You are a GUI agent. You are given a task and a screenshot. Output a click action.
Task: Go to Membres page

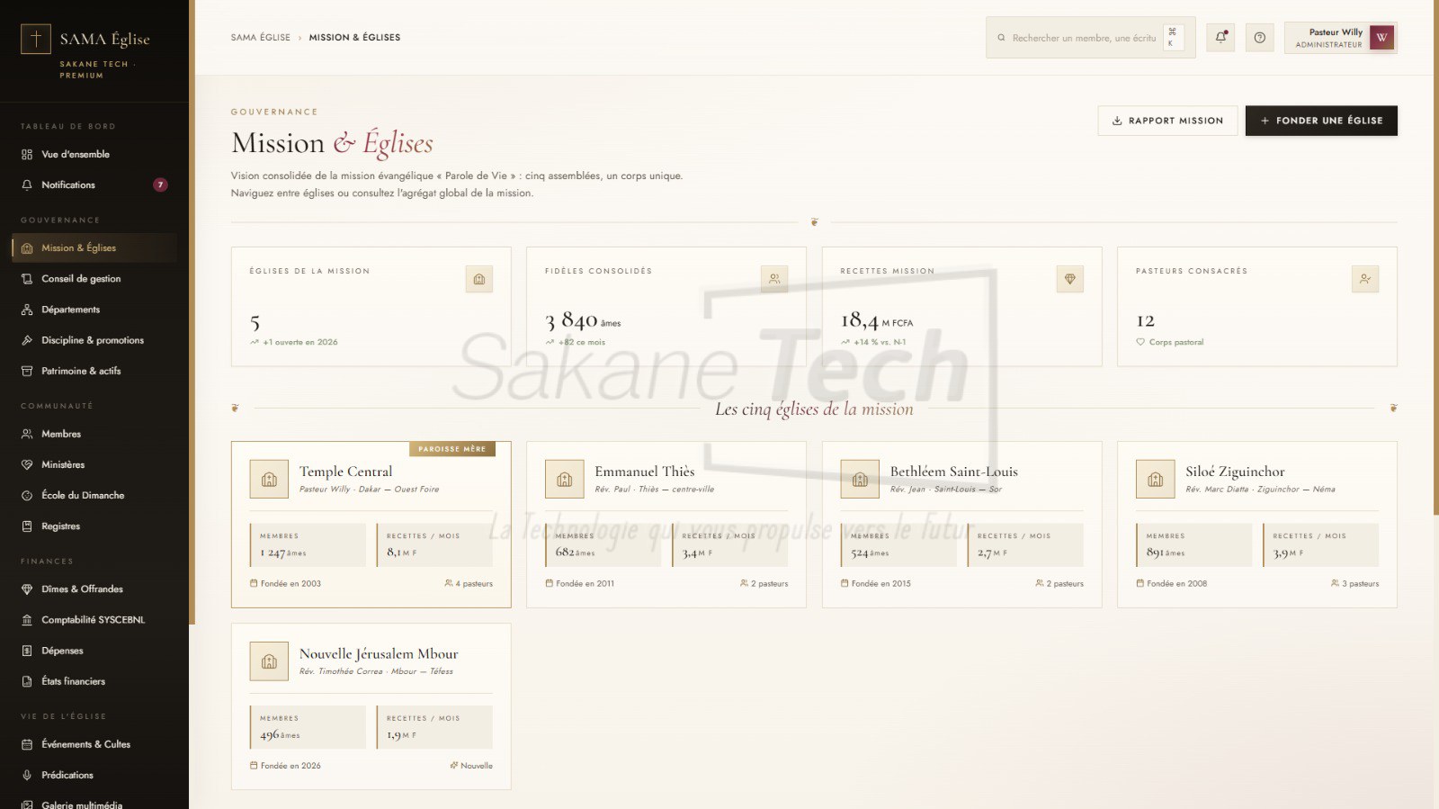(x=94, y=434)
